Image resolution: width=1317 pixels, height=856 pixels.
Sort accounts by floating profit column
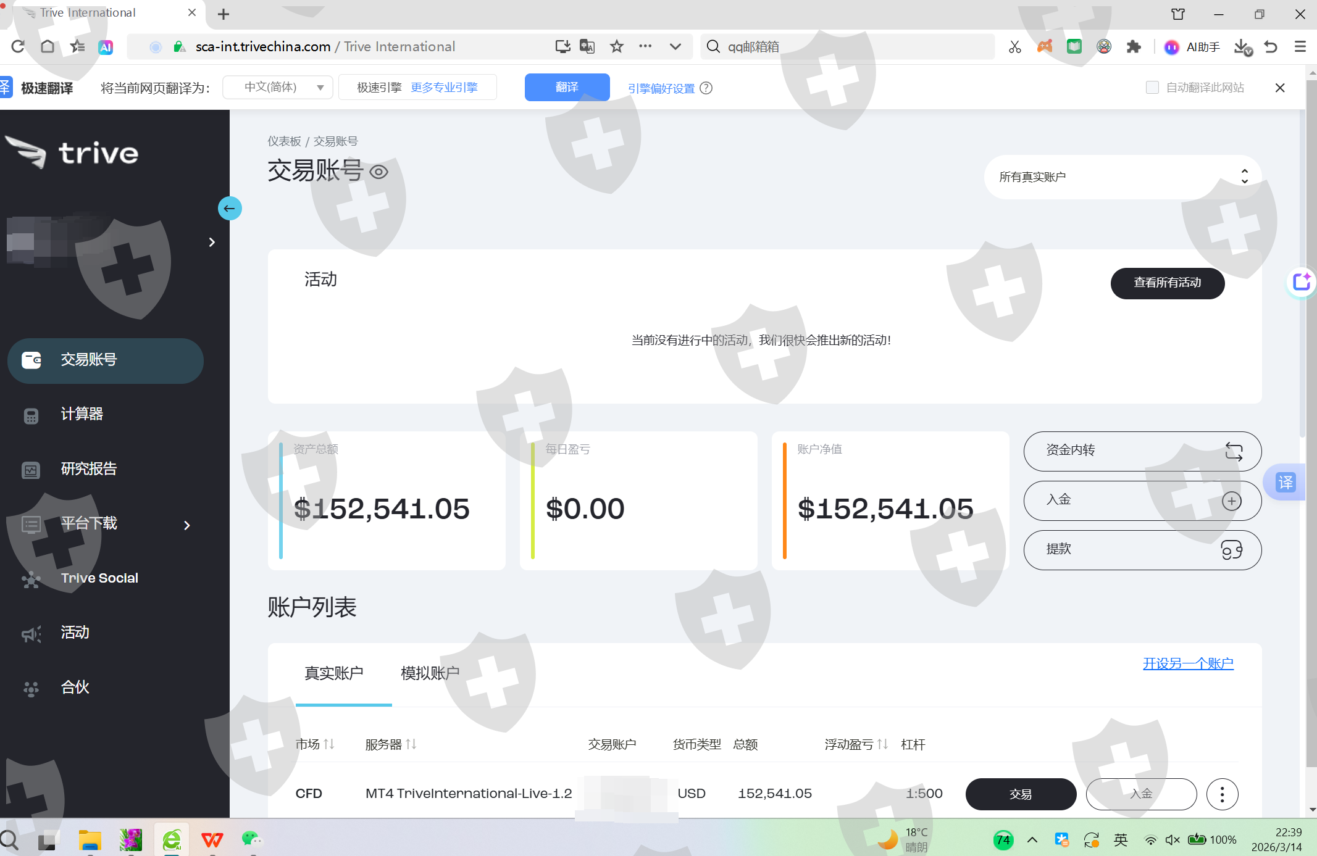coord(856,744)
